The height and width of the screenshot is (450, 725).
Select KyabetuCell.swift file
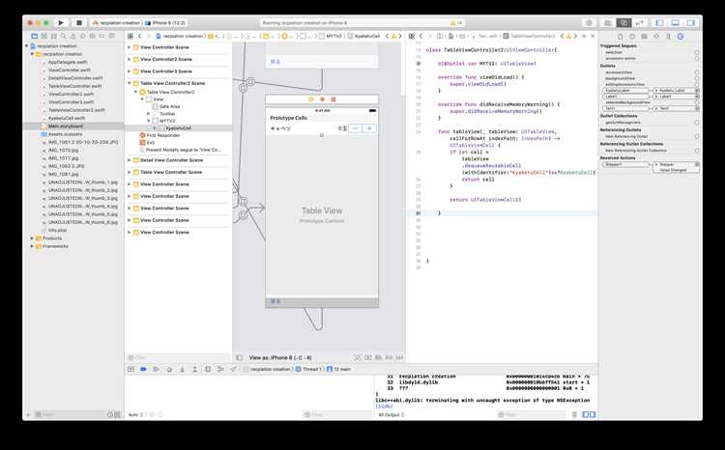pyautogui.click(x=67, y=118)
